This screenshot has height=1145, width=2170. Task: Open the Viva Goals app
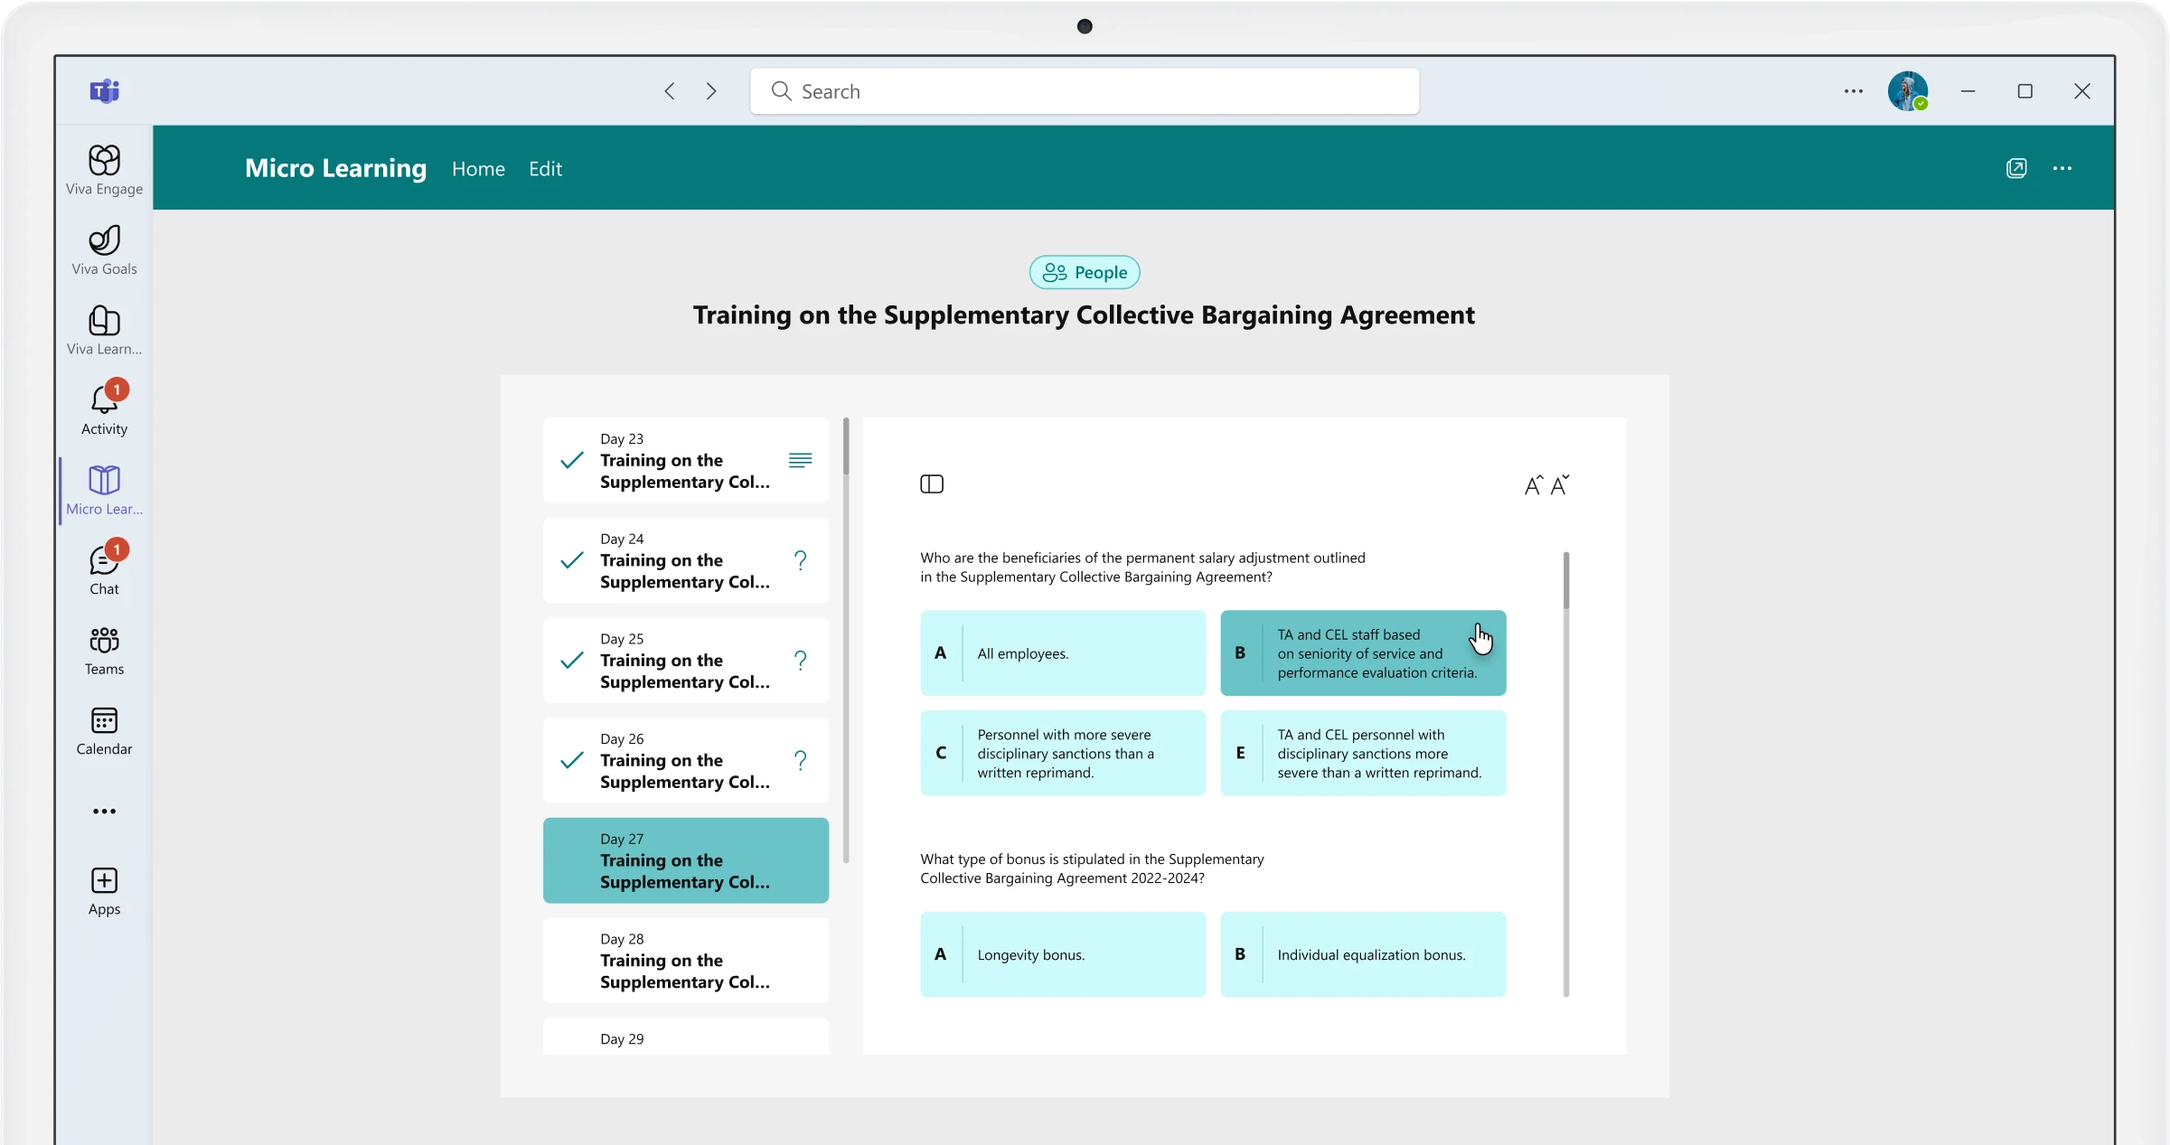pyautogui.click(x=104, y=250)
